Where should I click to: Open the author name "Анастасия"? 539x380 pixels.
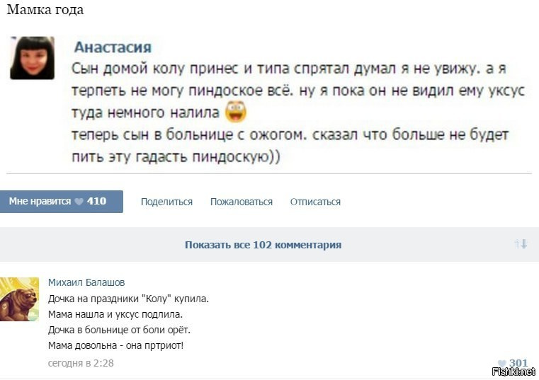tap(113, 47)
